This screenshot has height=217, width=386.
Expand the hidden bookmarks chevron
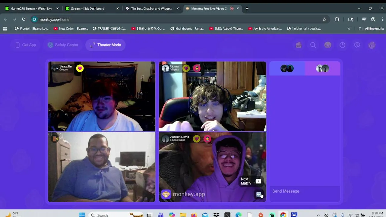349,29
